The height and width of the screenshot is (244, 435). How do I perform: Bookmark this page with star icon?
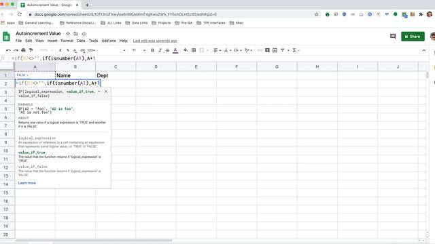317,14
